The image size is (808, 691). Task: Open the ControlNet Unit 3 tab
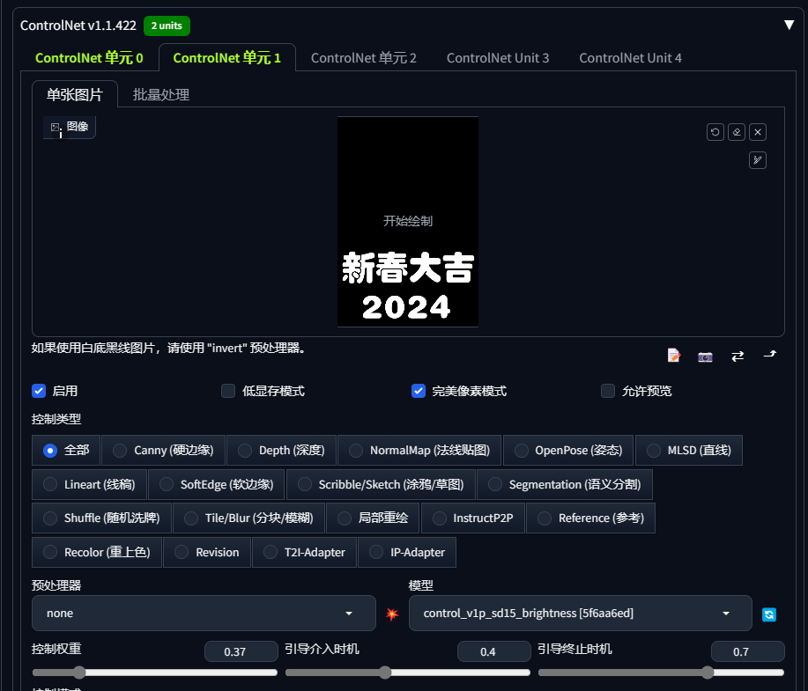[498, 58]
